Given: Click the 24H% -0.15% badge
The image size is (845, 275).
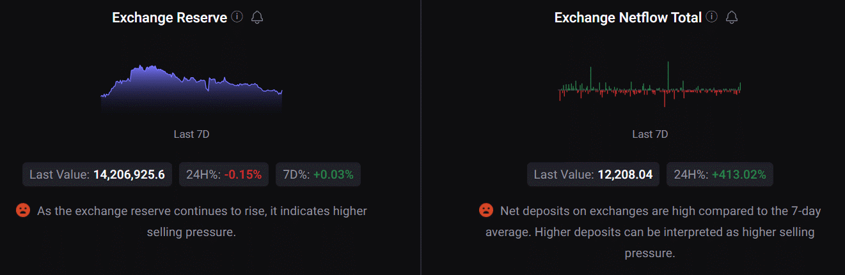Looking at the screenshot, I should click(224, 174).
